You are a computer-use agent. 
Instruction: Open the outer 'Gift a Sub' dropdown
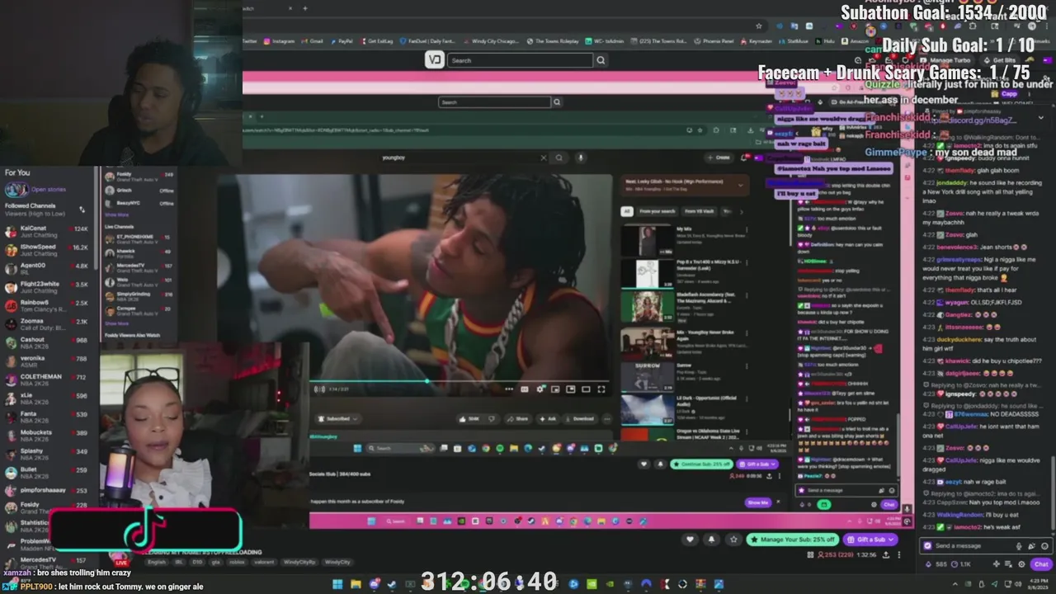tap(870, 540)
